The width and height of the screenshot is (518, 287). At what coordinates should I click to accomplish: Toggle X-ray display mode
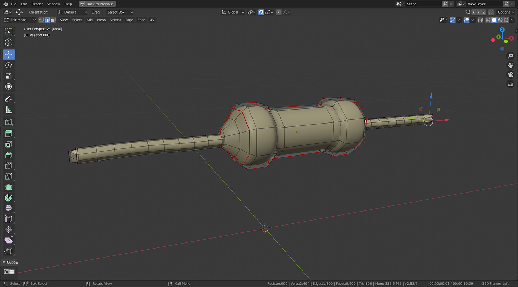coord(480,20)
